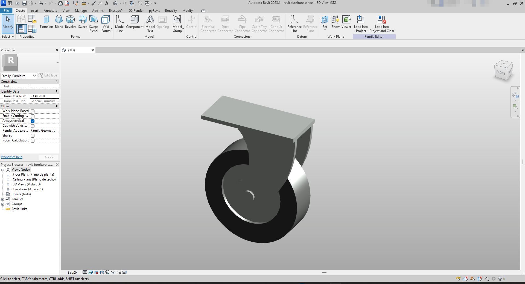Show the work plane
Image resolution: width=525 pixels, height=284 pixels.
(336, 22)
